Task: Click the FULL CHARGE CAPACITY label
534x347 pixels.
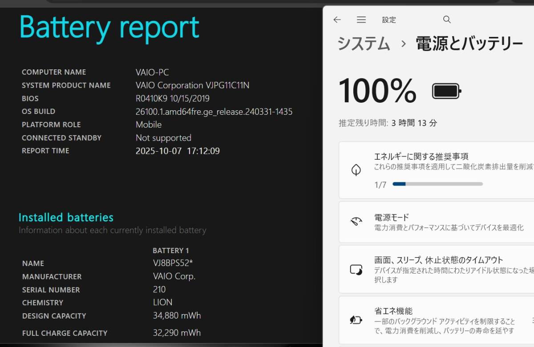Action: pos(65,333)
